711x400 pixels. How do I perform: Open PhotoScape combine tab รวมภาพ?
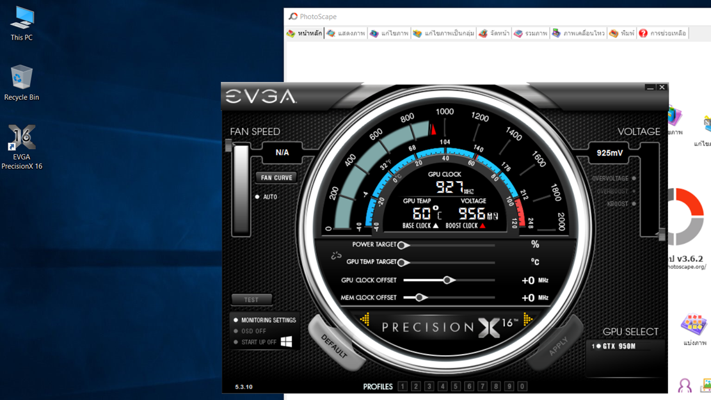point(531,33)
